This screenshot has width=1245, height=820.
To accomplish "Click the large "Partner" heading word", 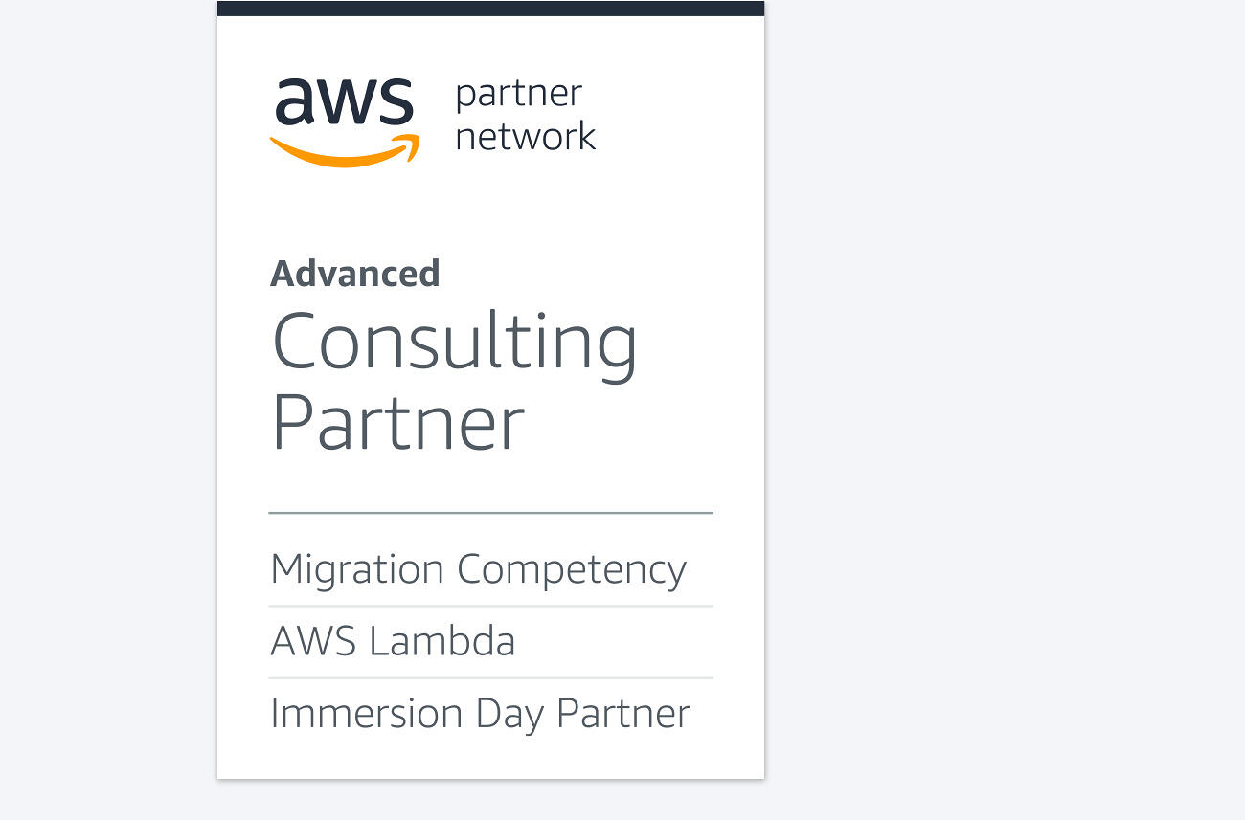I will pyautogui.click(x=398, y=421).
